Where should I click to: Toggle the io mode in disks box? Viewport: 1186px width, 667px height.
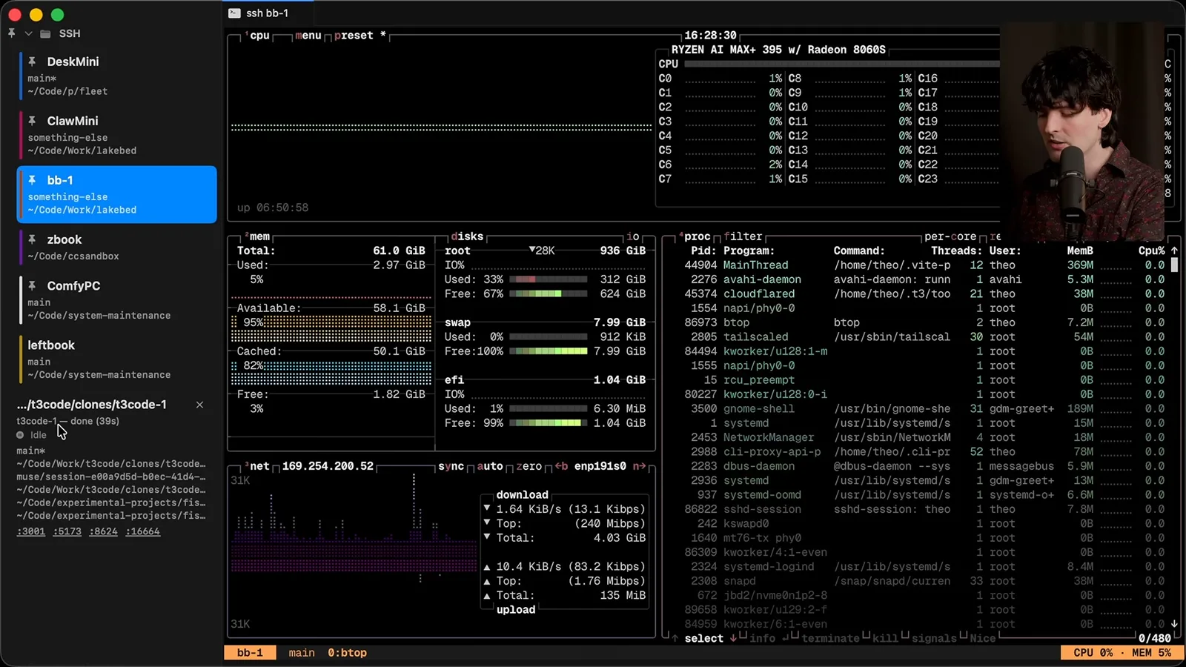pyautogui.click(x=633, y=236)
